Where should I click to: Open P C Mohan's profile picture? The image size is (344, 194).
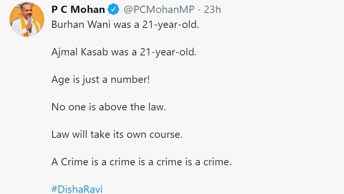point(27,19)
